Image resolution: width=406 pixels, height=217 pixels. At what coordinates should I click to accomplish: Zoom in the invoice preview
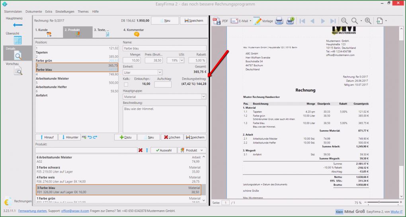(x=368, y=21)
